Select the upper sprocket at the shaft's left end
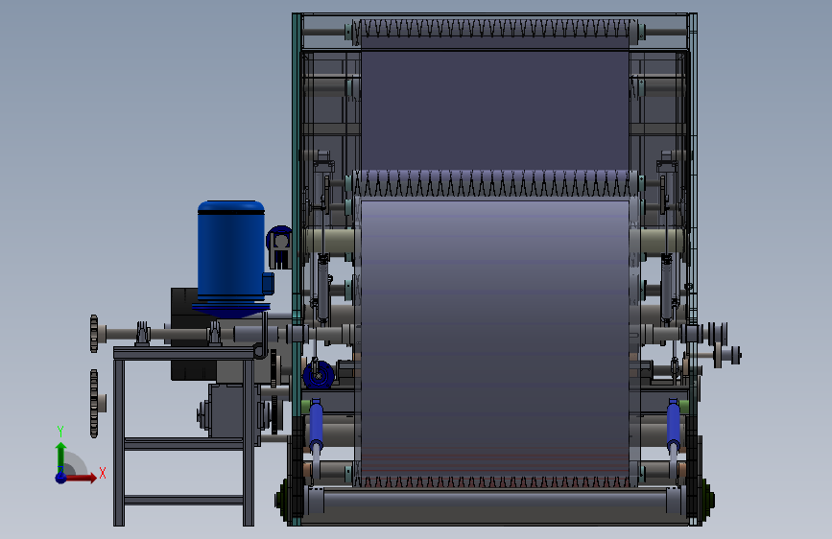The width and height of the screenshot is (832, 539). click(94, 334)
